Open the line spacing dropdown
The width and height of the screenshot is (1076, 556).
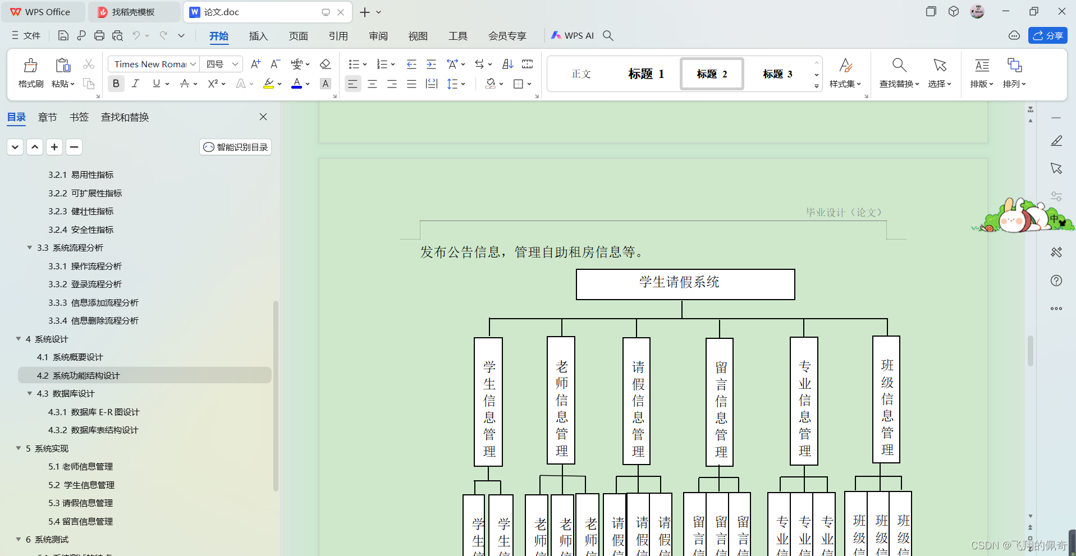click(464, 84)
